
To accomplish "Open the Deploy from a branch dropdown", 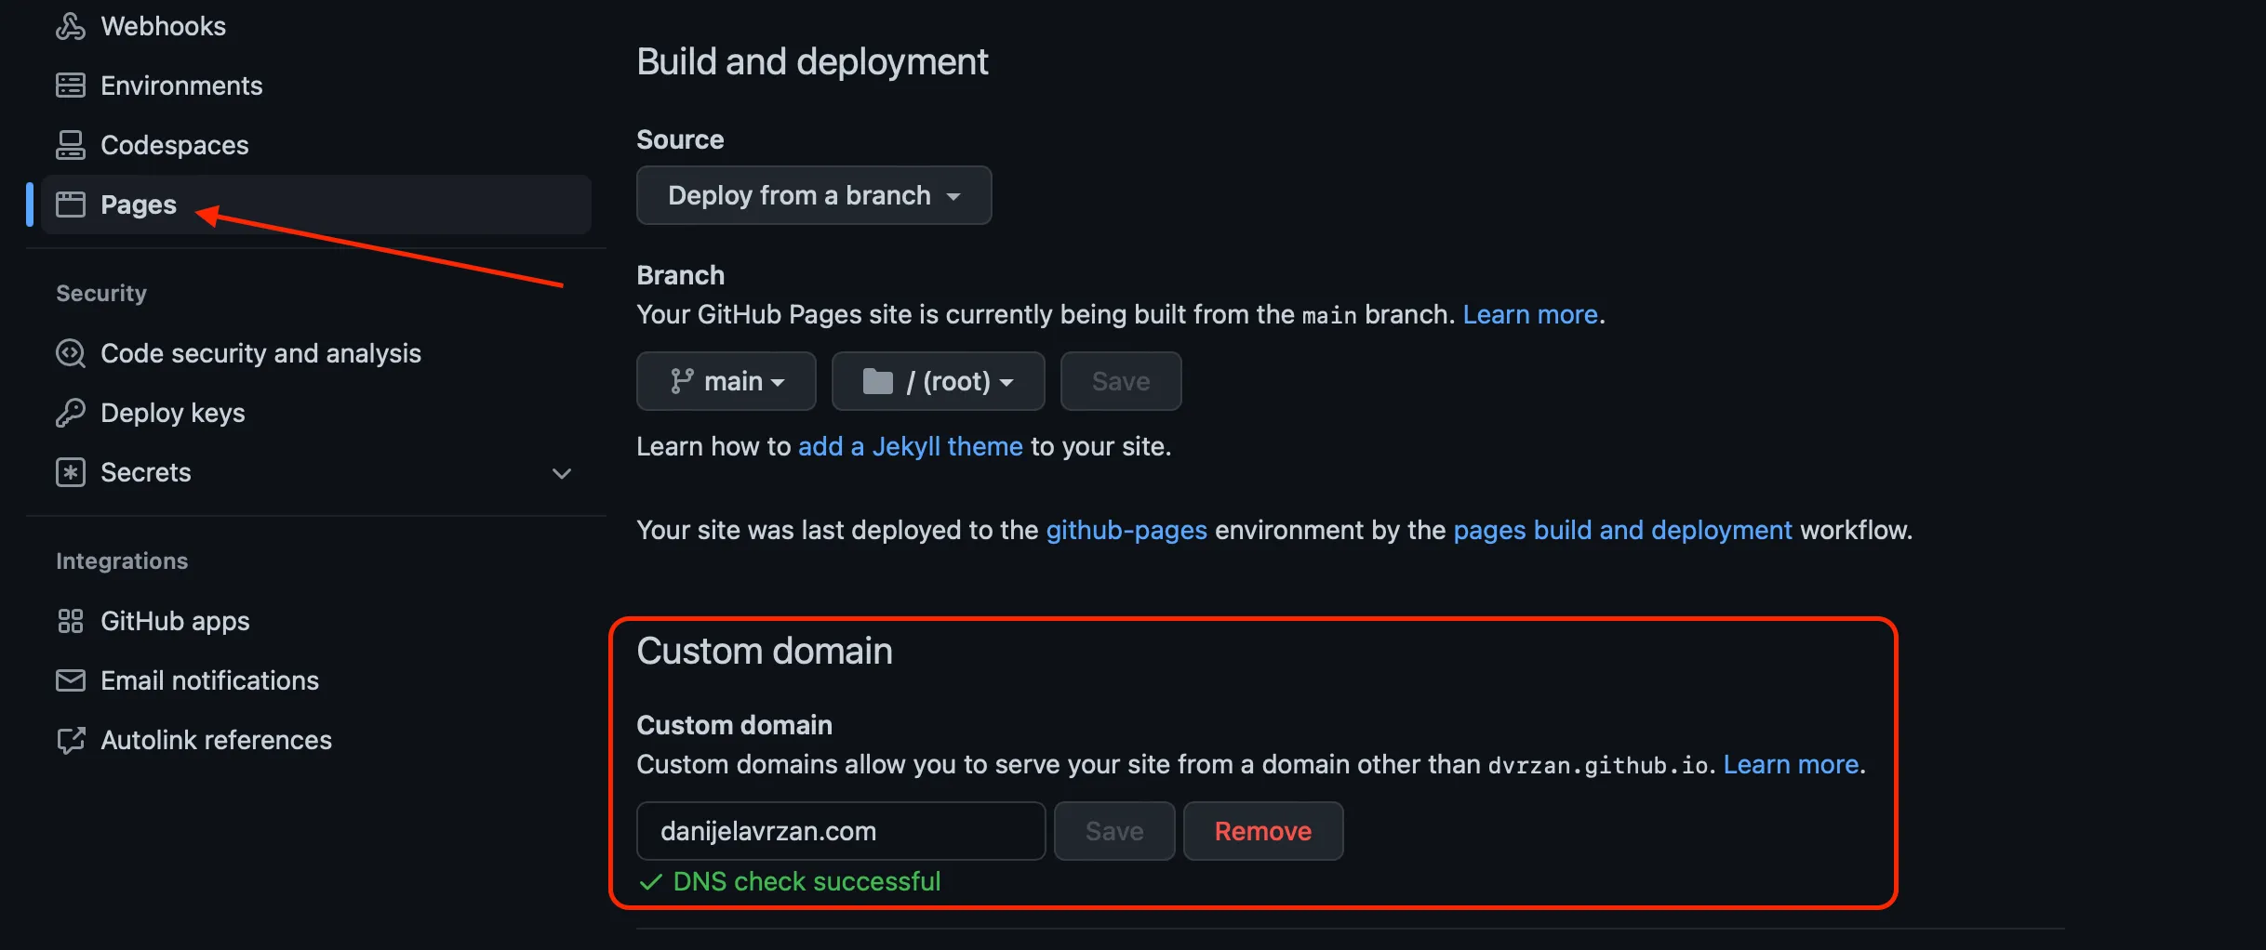I will click(813, 195).
